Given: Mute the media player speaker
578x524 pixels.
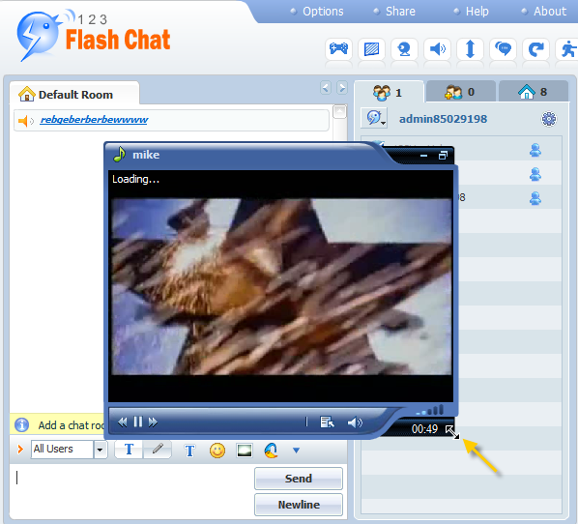Looking at the screenshot, I should point(355,422).
